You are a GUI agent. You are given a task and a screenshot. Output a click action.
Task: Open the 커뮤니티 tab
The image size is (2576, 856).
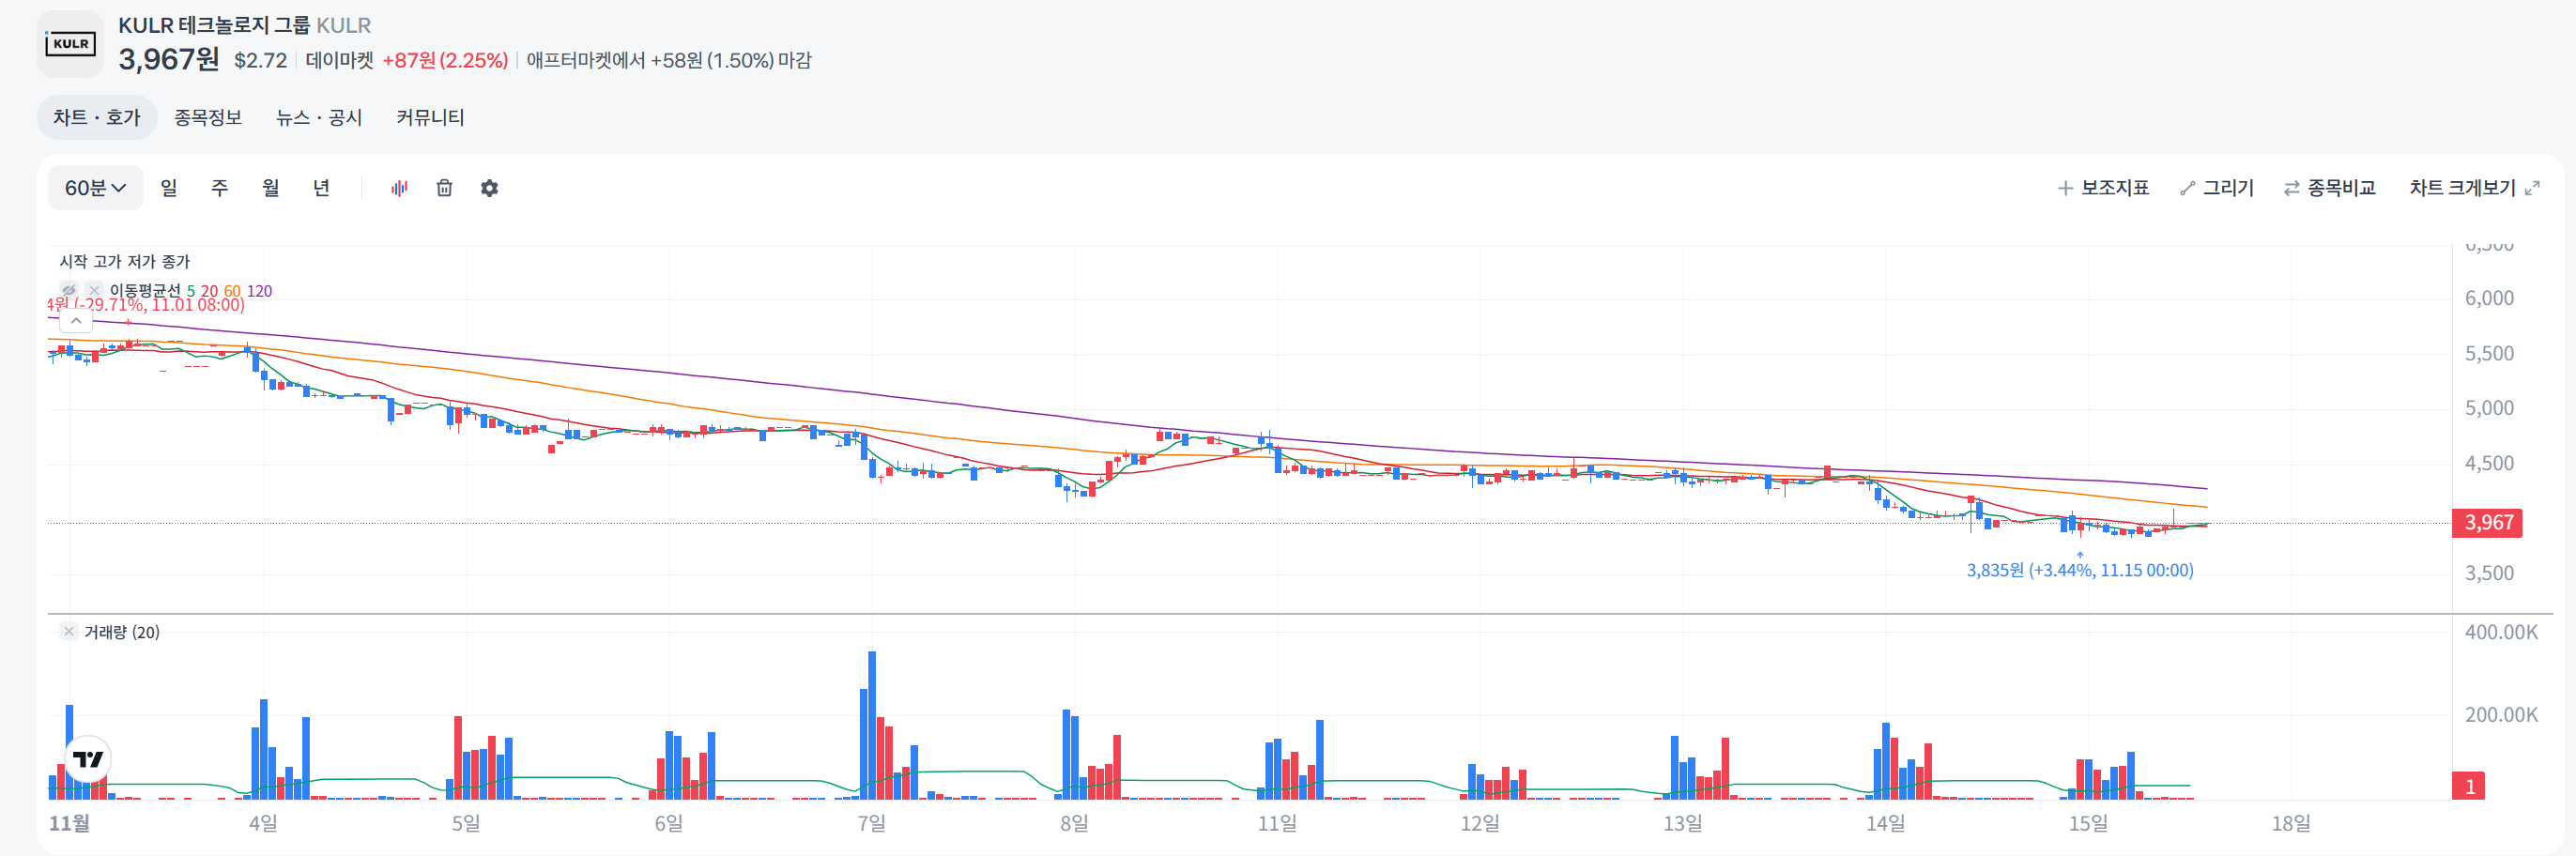430,117
